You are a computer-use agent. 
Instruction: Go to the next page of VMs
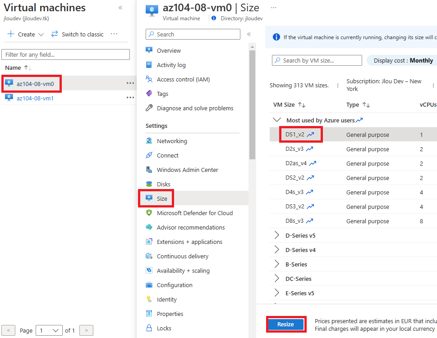click(87, 330)
